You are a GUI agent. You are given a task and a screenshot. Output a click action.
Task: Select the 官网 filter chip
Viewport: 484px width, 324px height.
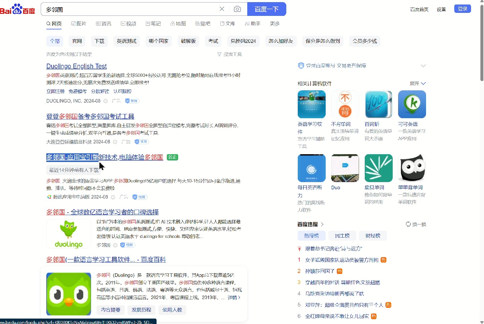click(77, 41)
